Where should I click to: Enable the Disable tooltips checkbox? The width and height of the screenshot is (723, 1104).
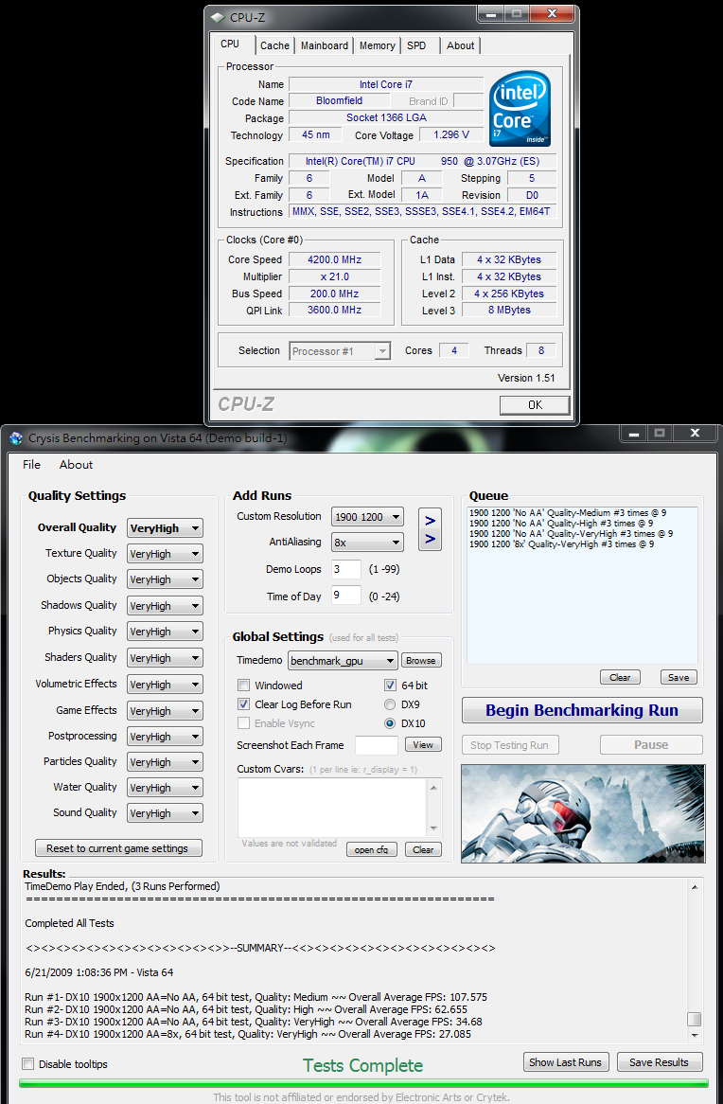pos(28,1064)
